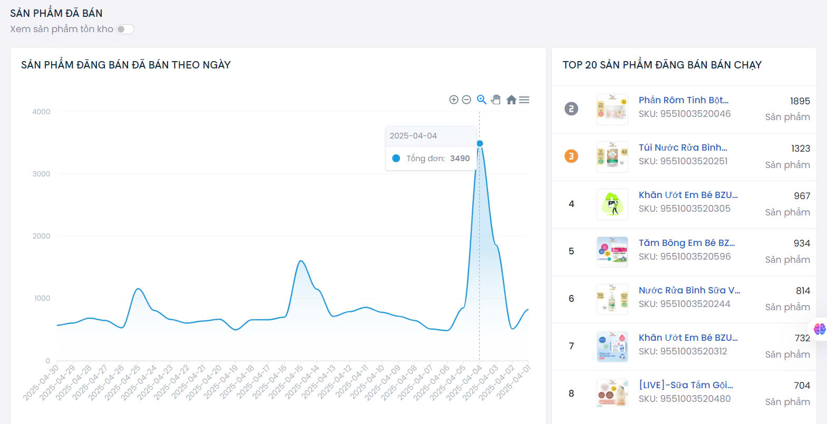
Task: Click the chart zoom in icon
Action: pos(453,100)
